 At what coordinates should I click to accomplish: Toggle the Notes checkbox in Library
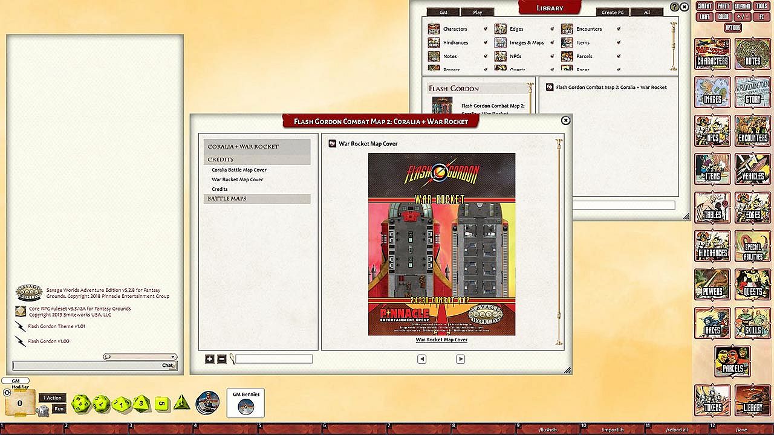tap(486, 56)
